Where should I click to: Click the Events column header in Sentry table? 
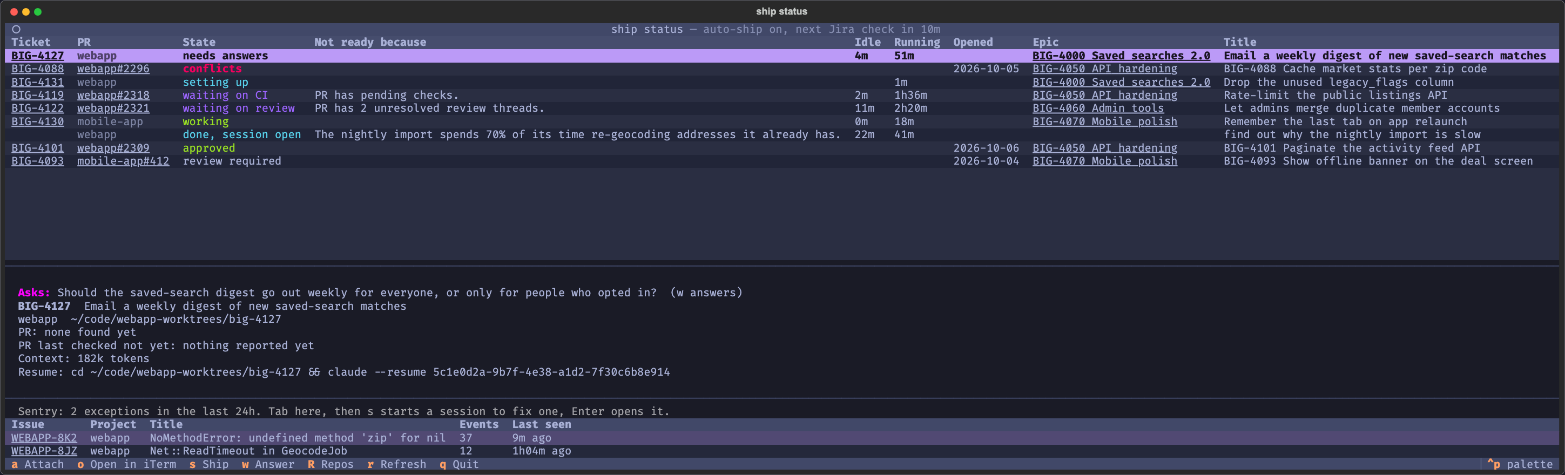pyautogui.click(x=478, y=425)
